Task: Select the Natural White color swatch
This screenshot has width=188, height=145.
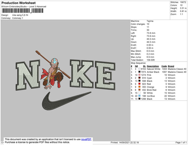Action: tap(139, 69)
